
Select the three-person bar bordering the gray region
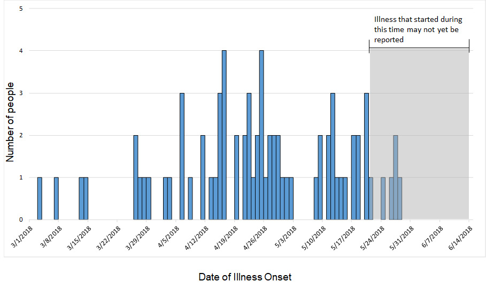pos(366,157)
